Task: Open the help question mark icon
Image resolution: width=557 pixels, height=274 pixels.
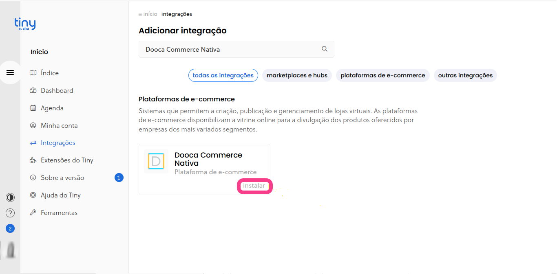Action: click(10, 213)
